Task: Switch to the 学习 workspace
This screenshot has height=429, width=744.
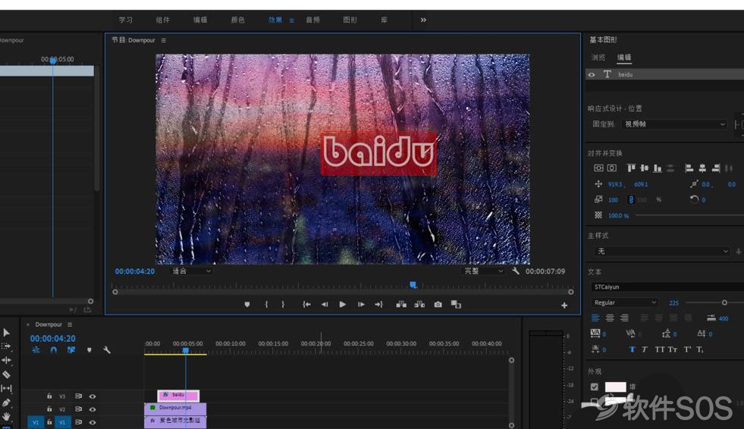Action: tap(126, 20)
